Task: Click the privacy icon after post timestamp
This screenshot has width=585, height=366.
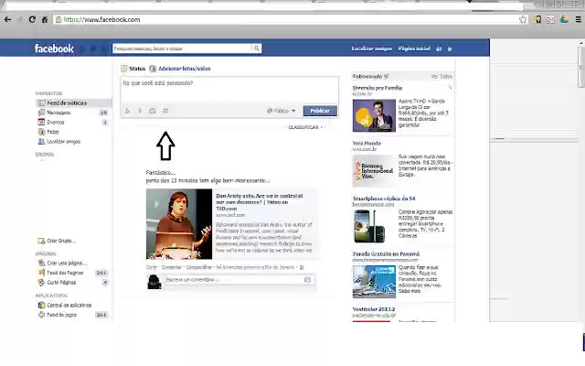Action: pyautogui.click(x=302, y=267)
